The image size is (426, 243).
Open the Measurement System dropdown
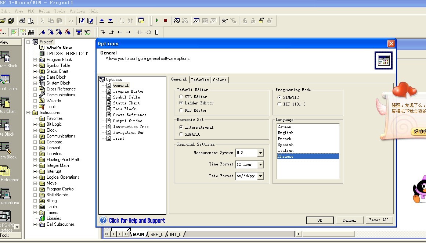click(x=260, y=153)
